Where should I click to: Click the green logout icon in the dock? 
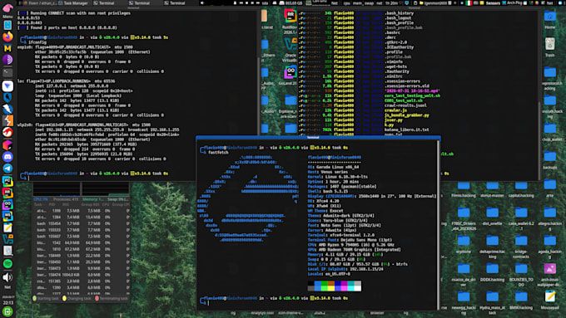(x=7, y=311)
